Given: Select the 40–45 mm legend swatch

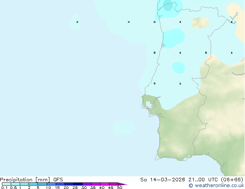Looking at the screenshot, I should (105, 184).
